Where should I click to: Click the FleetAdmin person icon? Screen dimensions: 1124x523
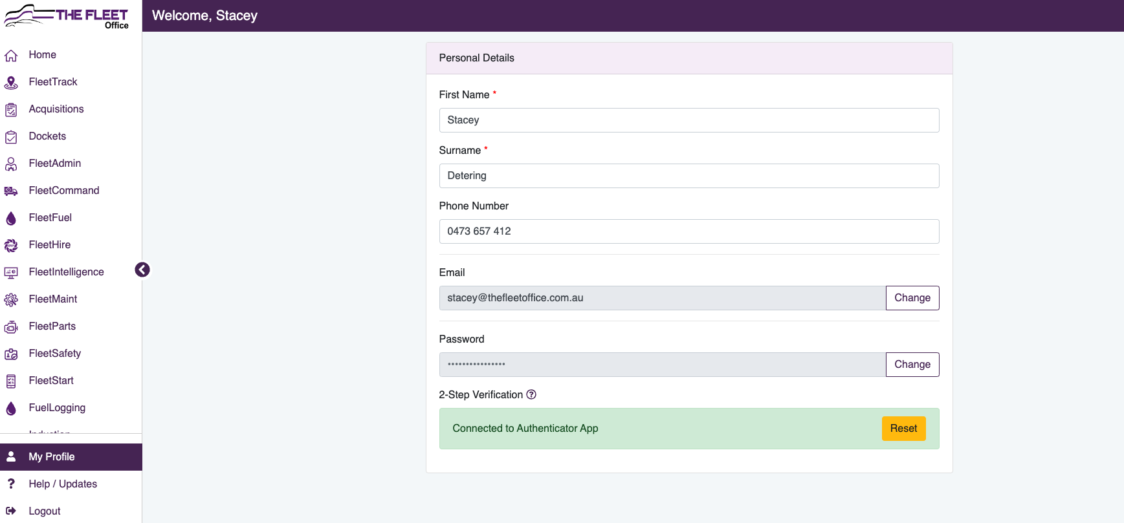[11, 164]
